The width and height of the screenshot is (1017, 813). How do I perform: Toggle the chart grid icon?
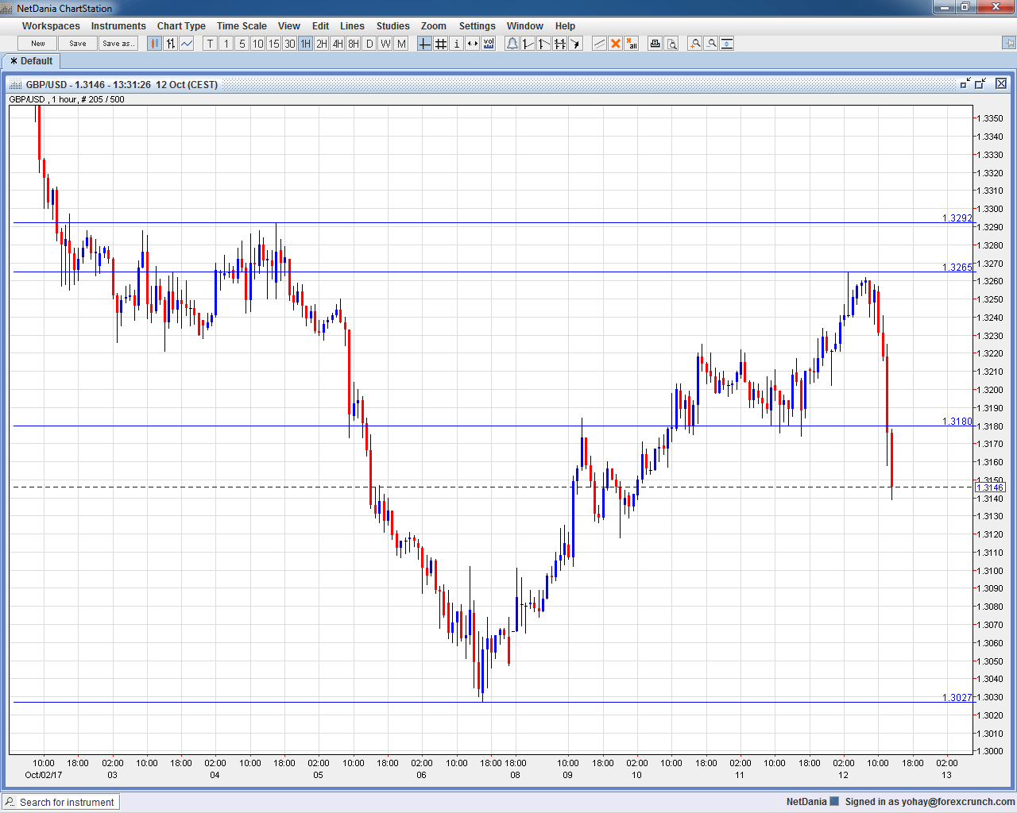[441, 44]
